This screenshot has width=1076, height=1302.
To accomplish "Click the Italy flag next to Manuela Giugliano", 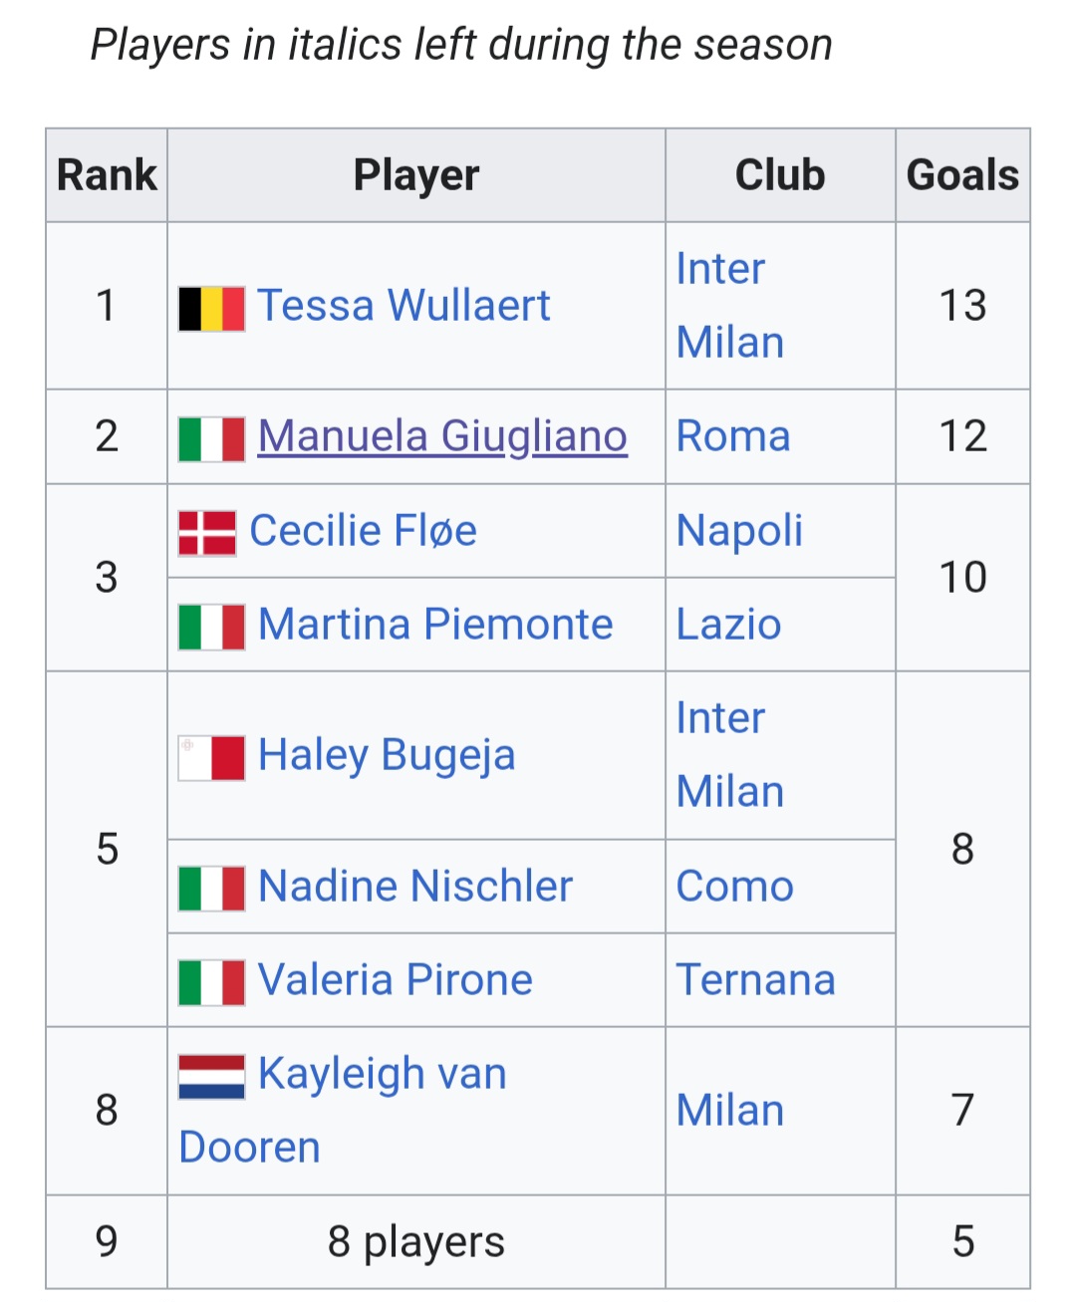I will pos(211,439).
